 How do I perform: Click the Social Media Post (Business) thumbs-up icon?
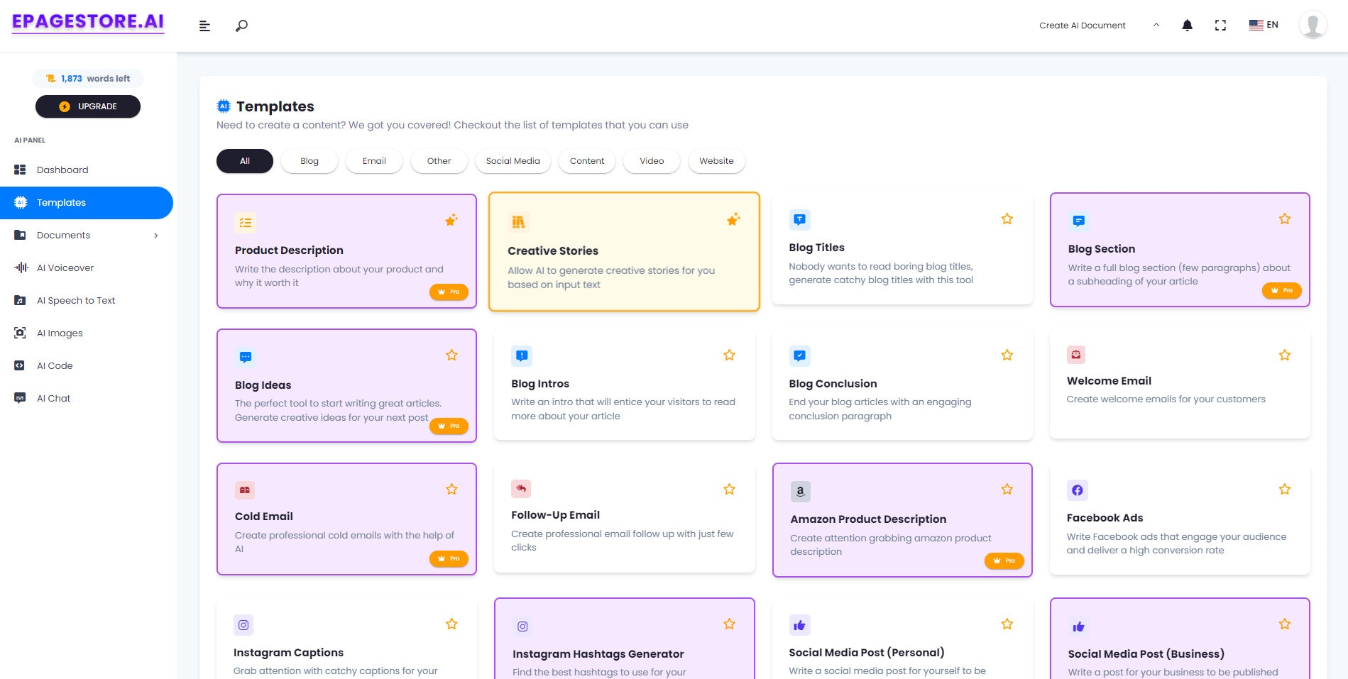click(1078, 626)
